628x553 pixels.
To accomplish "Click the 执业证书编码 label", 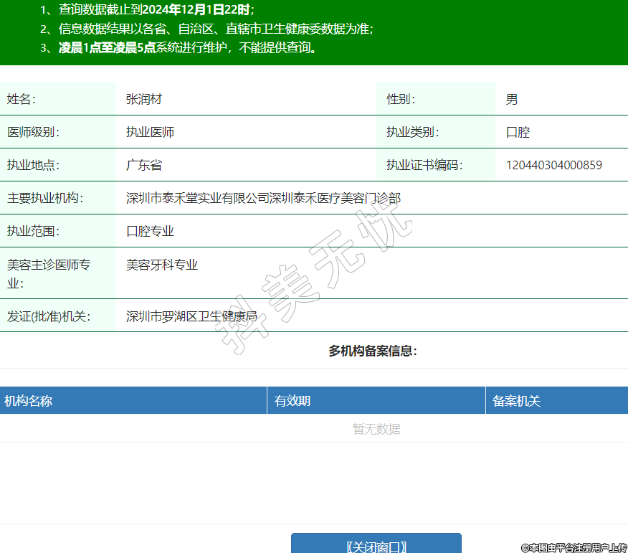I will click(x=424, y=165).
